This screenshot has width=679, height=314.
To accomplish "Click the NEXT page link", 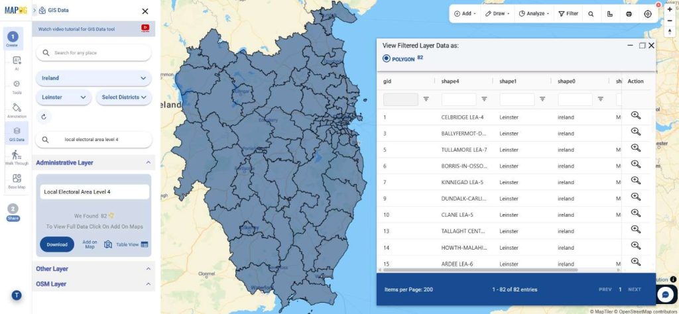I will pyautogui.click(x=635, y=289).
